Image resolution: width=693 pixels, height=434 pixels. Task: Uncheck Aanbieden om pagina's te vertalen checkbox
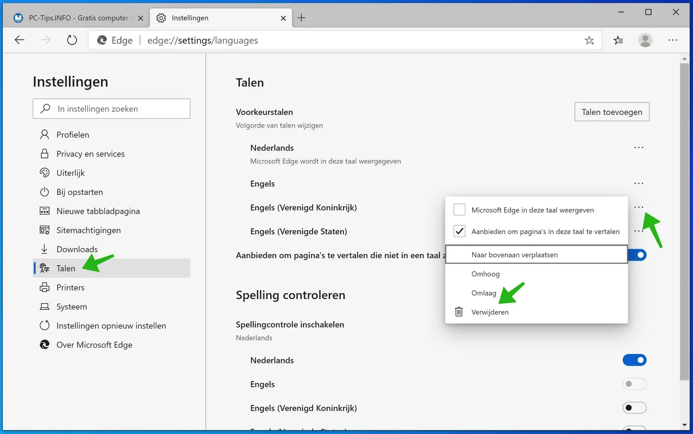click(459, 231)
